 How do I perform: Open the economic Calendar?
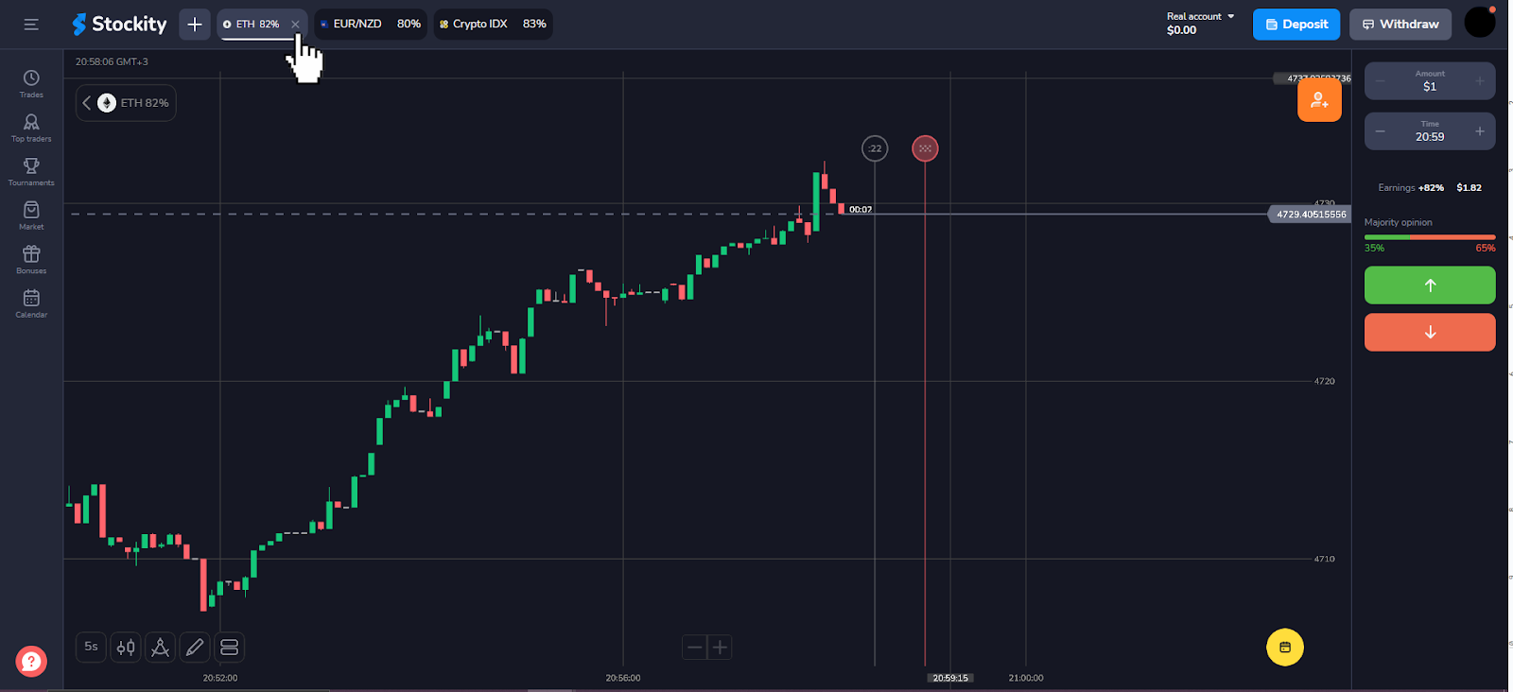click(x=31, y=303)
